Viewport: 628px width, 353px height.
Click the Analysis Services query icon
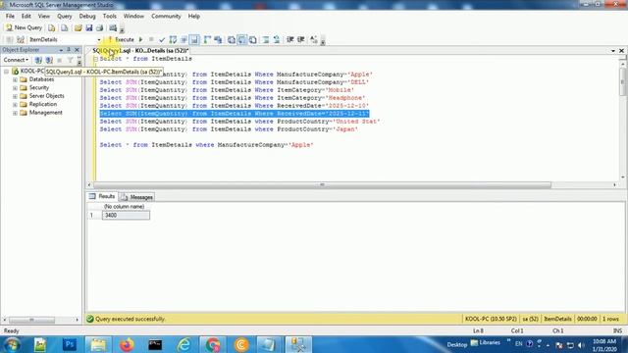pos(64,27)
